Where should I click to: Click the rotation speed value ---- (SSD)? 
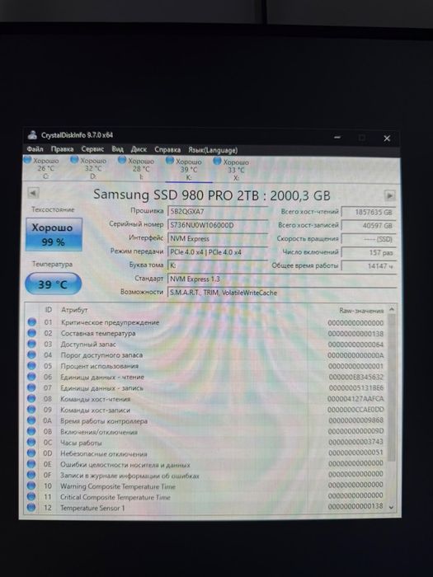point(369,239)
